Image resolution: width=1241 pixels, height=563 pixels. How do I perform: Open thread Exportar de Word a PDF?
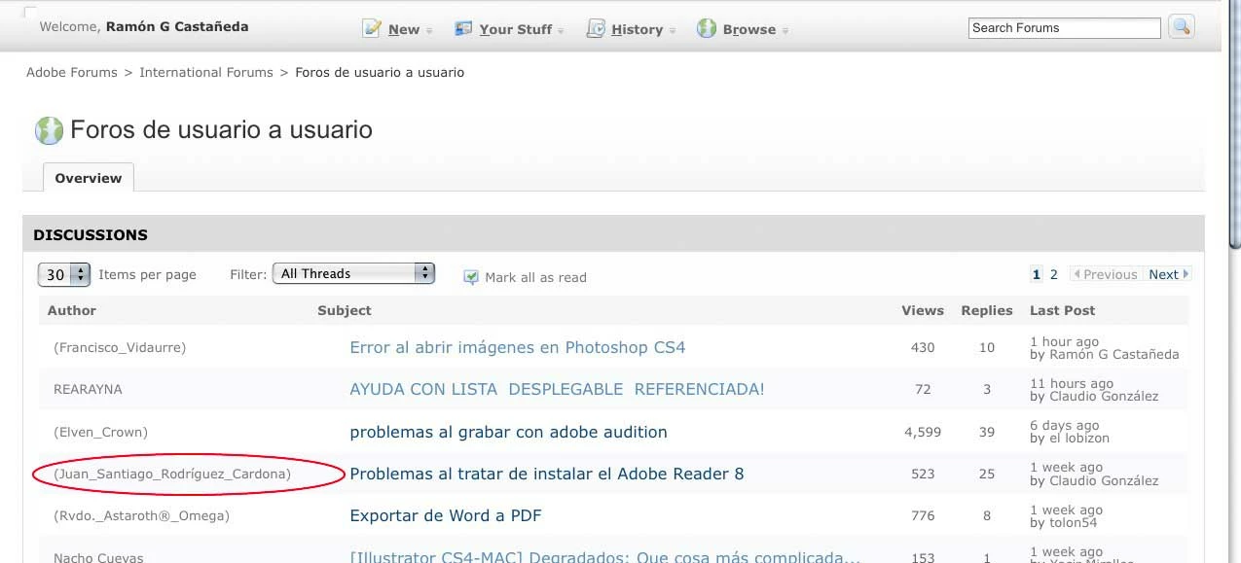point(446,515)
